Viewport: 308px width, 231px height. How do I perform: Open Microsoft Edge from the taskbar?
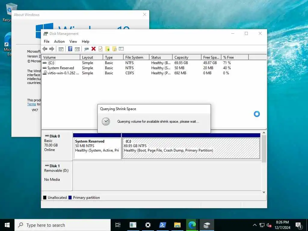click(192, 225)
